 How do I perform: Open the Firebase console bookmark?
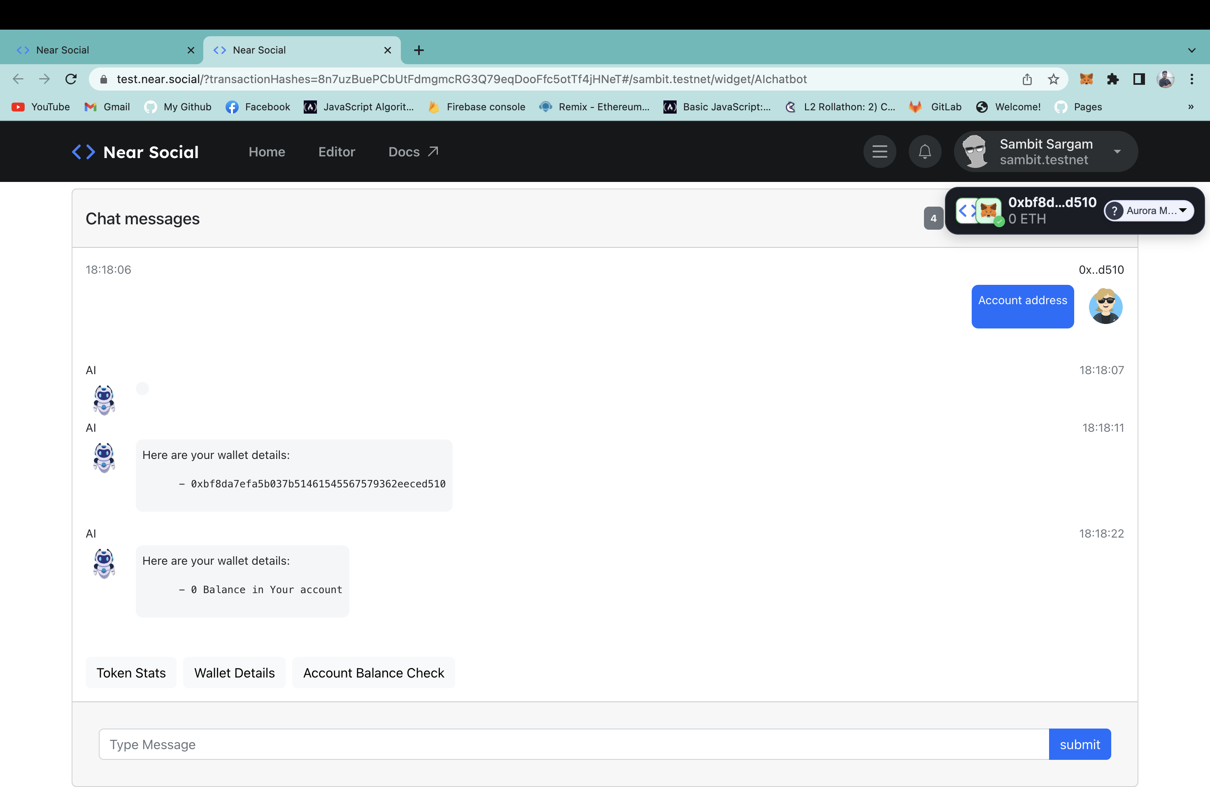click(477, 107)
